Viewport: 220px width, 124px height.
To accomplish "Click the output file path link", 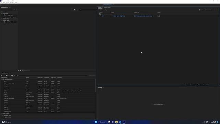I will pyautogui.click(x=143, y=16).
